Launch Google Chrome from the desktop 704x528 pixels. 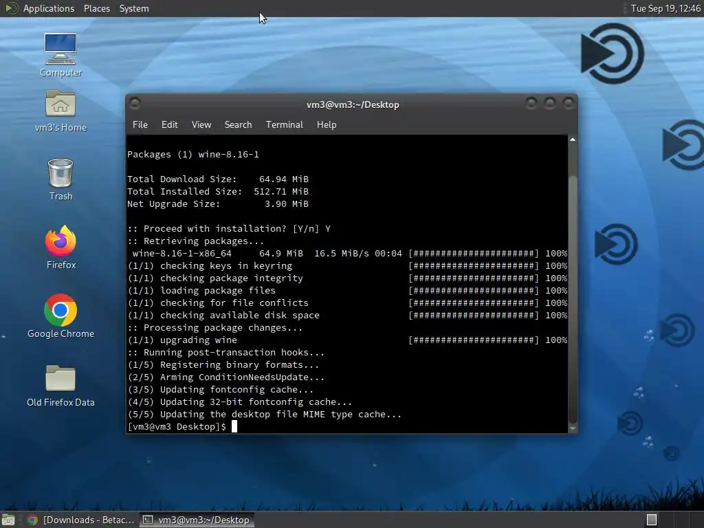coord(60,316)
